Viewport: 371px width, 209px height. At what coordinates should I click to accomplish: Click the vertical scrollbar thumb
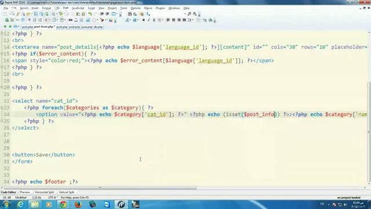(x=369, y=132)
